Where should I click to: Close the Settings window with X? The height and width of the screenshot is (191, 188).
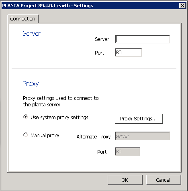pos(182,6)
